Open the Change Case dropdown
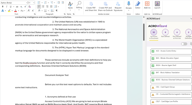 pyautogui.click(x=23, y=11)
